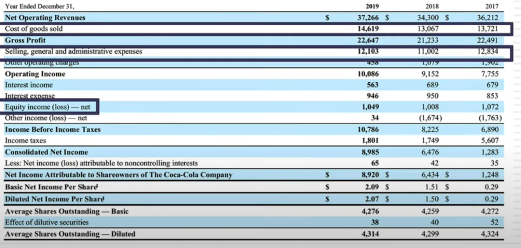The width and height of the screenshot is (521, 248).
Task: Click 'Other income (loss) — net' label
Action: [x=46, y=118]
